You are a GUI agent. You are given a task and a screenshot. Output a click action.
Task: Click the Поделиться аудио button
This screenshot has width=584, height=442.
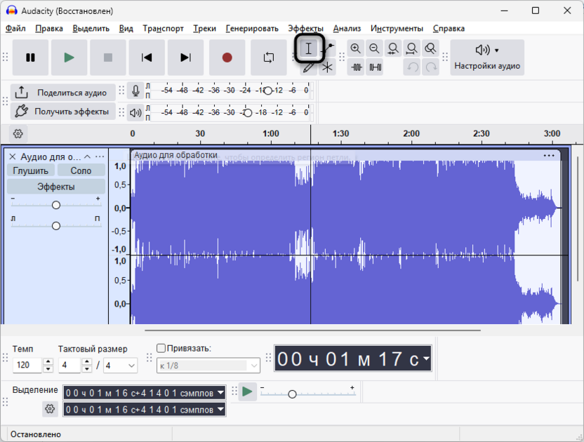(x=63, y=93)
